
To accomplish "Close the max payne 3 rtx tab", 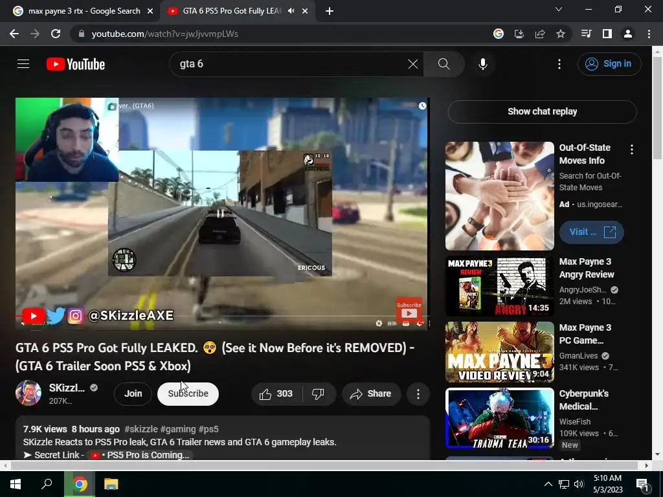I will (x=150, y=11).
